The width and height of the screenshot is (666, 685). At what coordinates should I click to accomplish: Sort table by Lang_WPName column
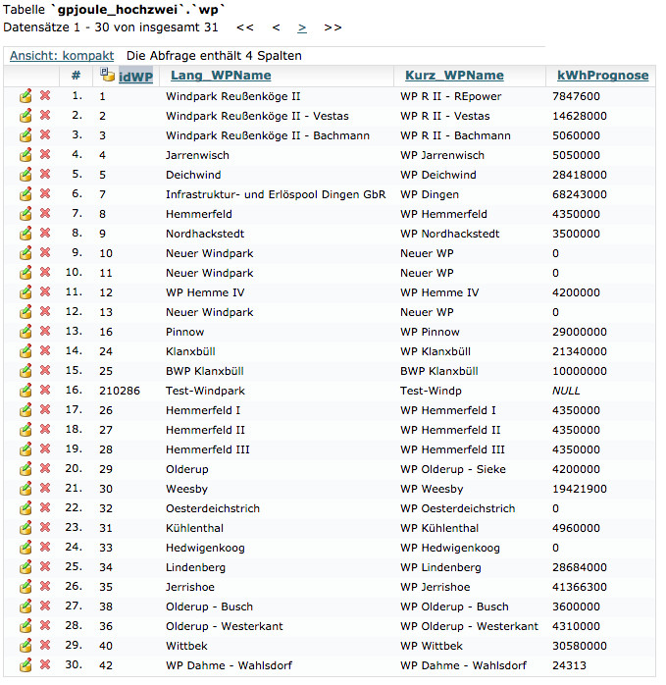point(221,76)
